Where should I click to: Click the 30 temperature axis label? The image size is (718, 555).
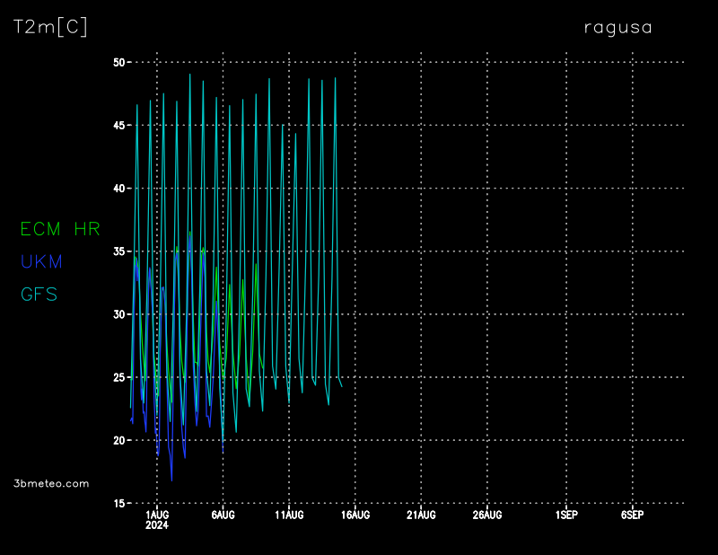119,314
